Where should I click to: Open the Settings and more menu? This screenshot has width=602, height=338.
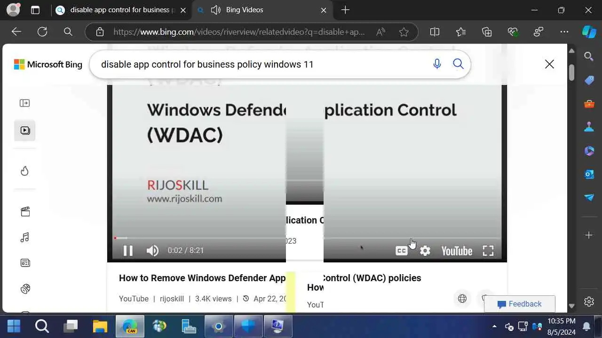tap(564, 32)
